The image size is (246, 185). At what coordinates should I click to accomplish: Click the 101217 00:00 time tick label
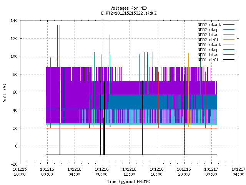[x=211, y=172]
